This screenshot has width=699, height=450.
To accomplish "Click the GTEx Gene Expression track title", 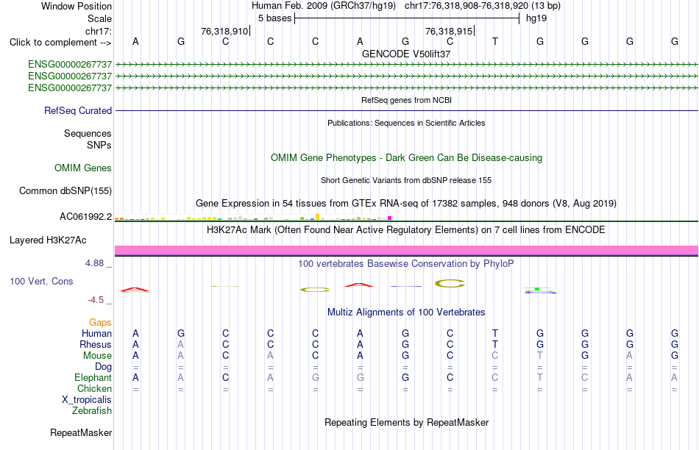I will click(x=406, y=204).
